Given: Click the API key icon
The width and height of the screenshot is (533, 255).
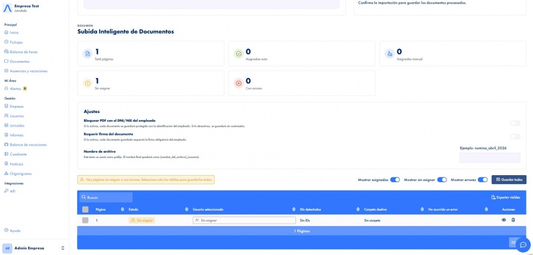Looking at the screenshot, I should tap(6, 191).
